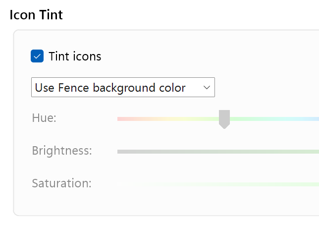This screenshot has width=319, height=225.
Task: Click the "Icon Tint" section heading
Action: pos(36,14)
